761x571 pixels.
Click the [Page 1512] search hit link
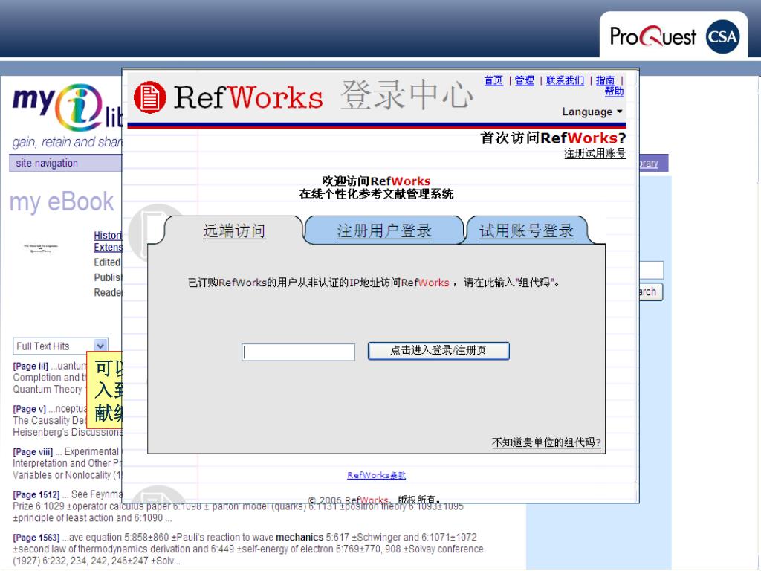tap(36, 494)
